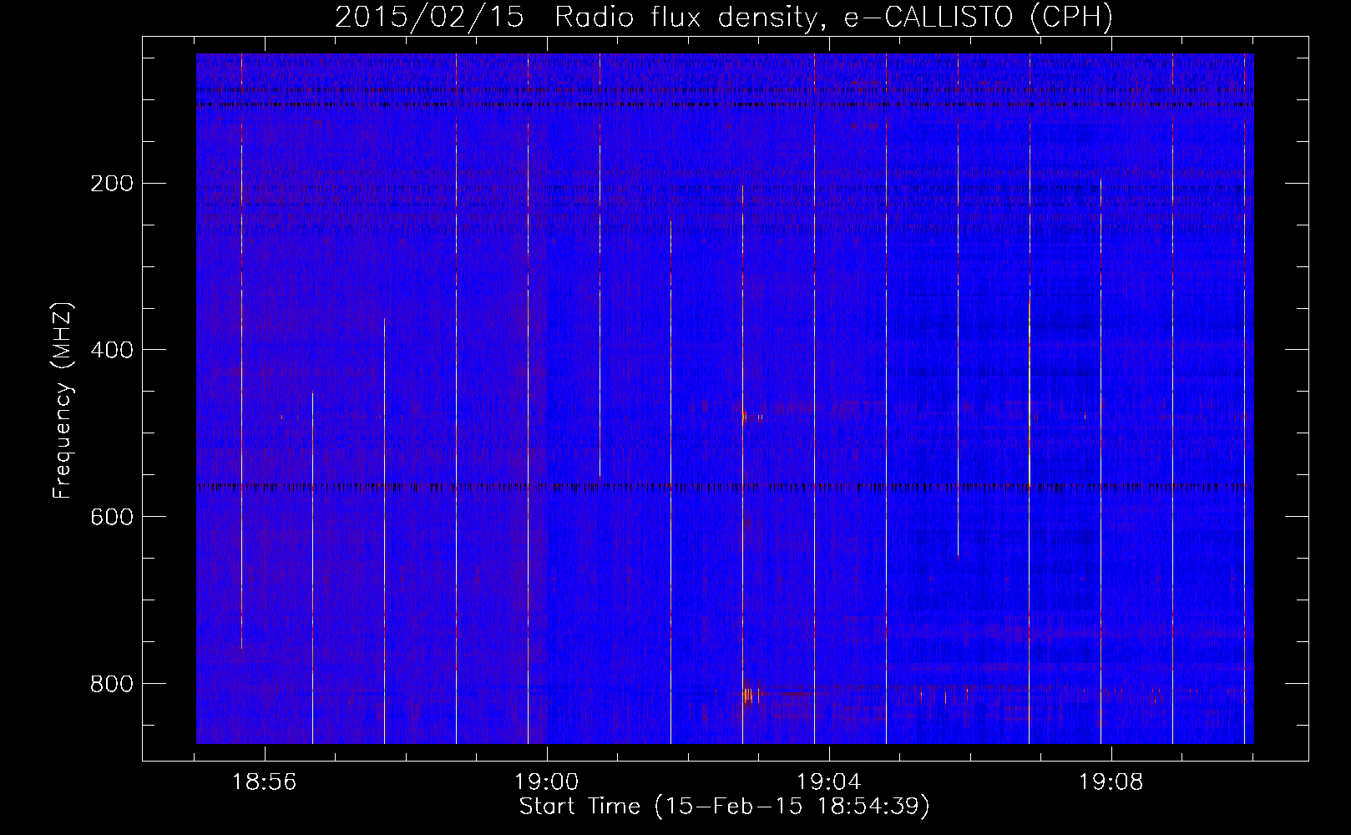Click the 600 frequency tick label

tap(111, 517)
